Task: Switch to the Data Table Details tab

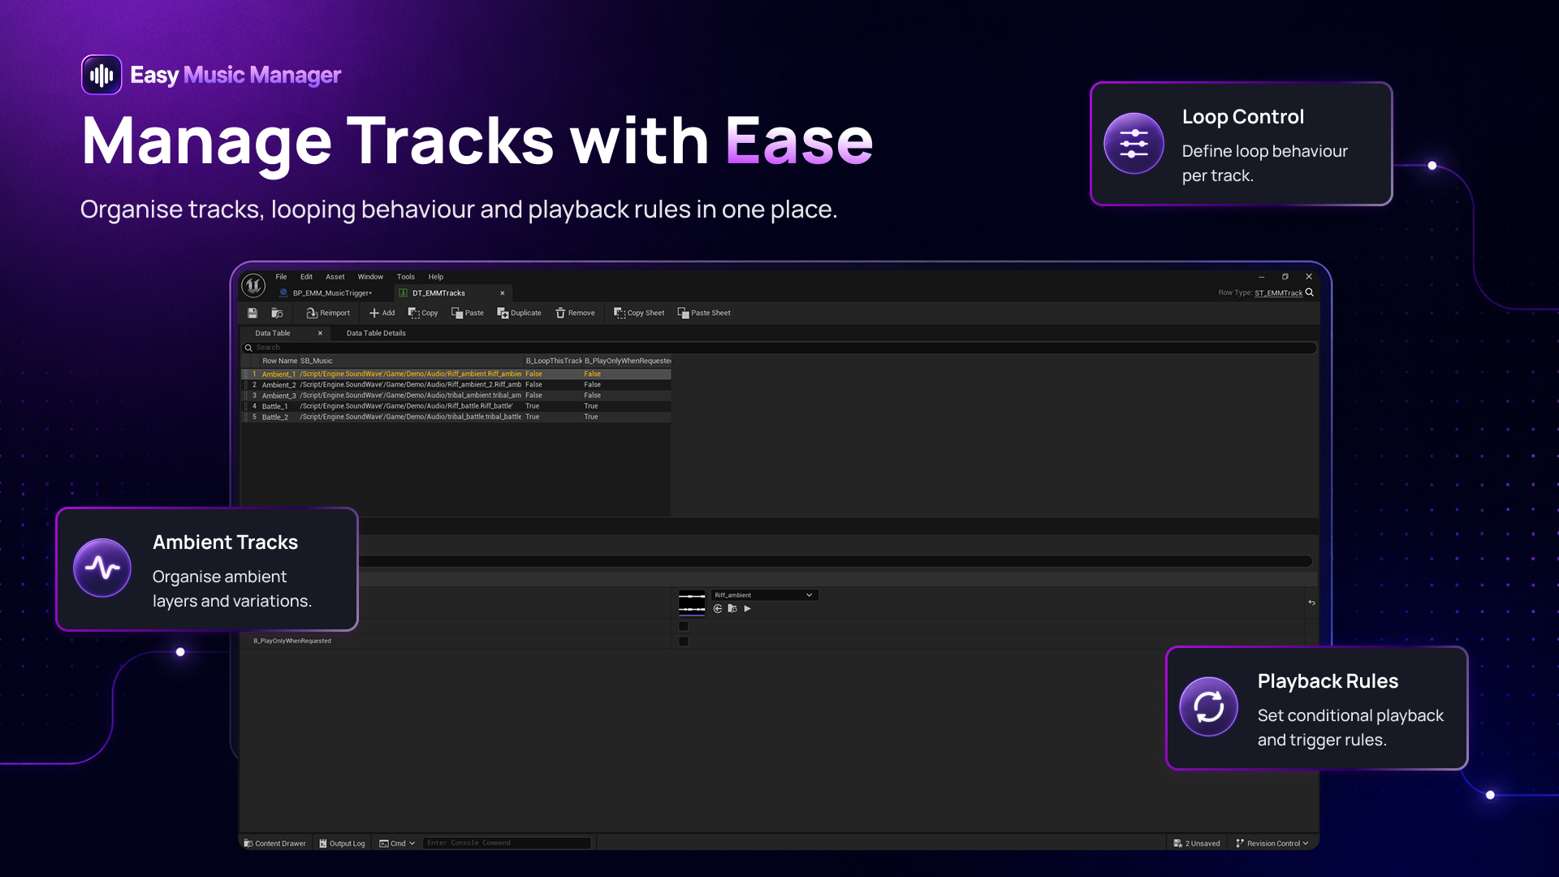Action: point(376,333)
